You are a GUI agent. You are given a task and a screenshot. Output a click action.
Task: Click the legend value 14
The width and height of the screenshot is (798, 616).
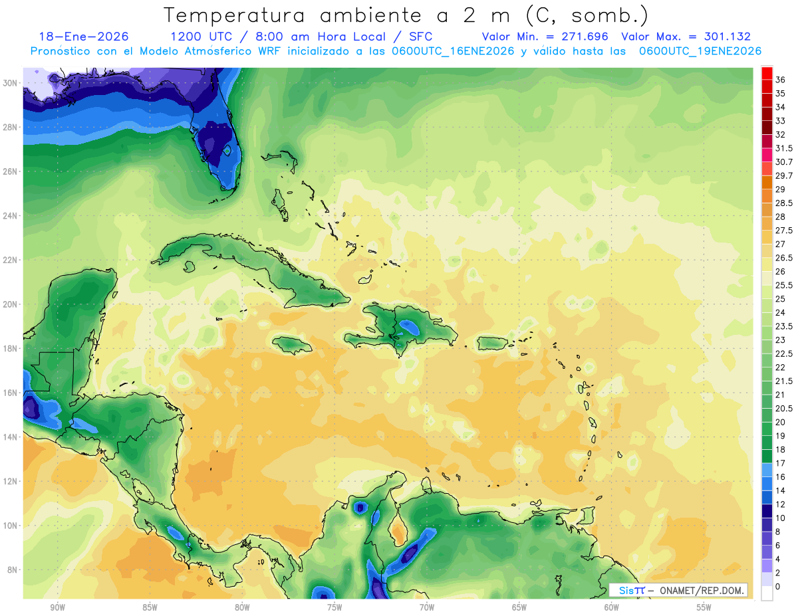pos(781,490)
